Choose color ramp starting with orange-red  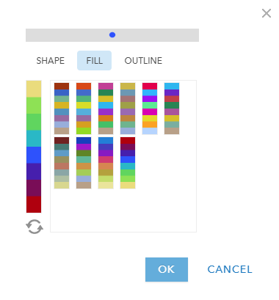pos(84,109)
